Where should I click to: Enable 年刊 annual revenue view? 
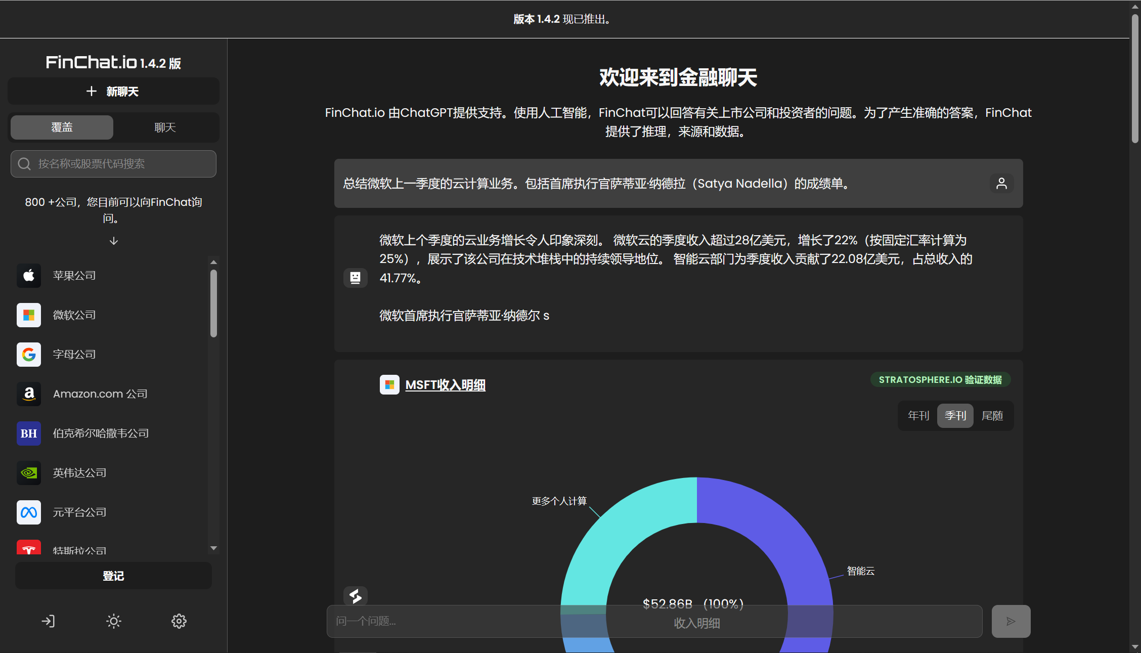pyautogui.click(x=918, y=415)
